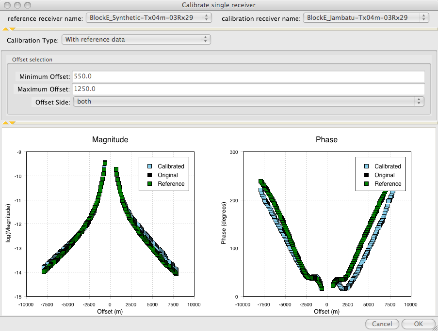Click the up arrow on the divider above the plots
The width and height of the screenshot is (438, 331).
5,123
